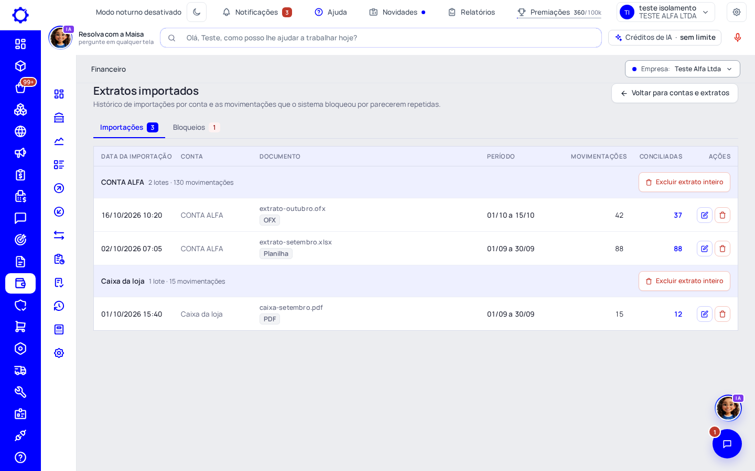The height and width of the screenshot is (471, 755).
Task: Open the teste isolamento user menu
Action: [x=666, y=12]
